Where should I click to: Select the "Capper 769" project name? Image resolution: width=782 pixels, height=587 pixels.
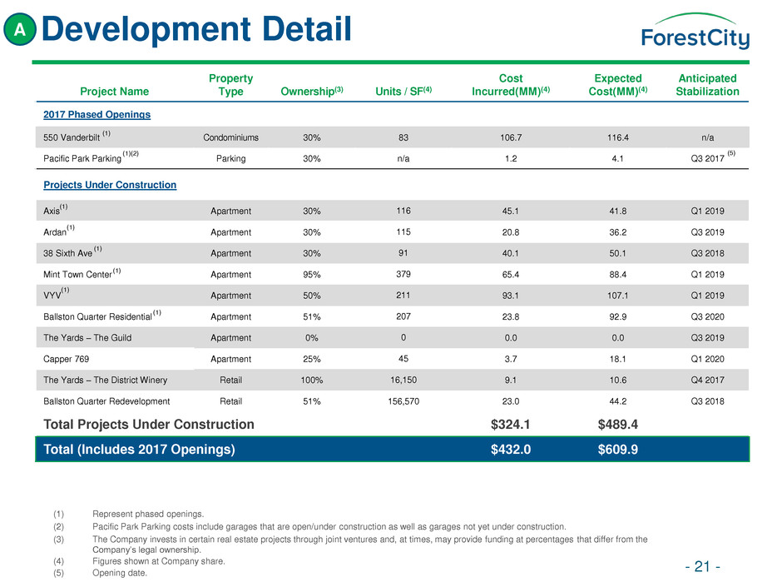point(66,359)
